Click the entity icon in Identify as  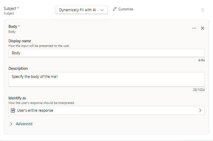tap(13, 110)
